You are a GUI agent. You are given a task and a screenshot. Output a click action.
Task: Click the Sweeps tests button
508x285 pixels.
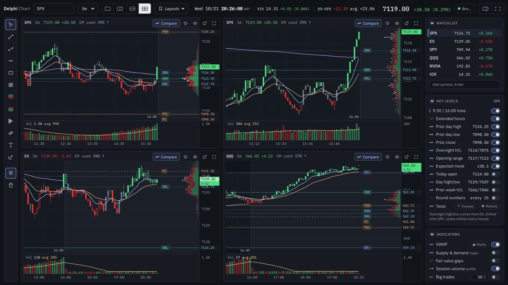pyautogui.click(x=465, y=206)
